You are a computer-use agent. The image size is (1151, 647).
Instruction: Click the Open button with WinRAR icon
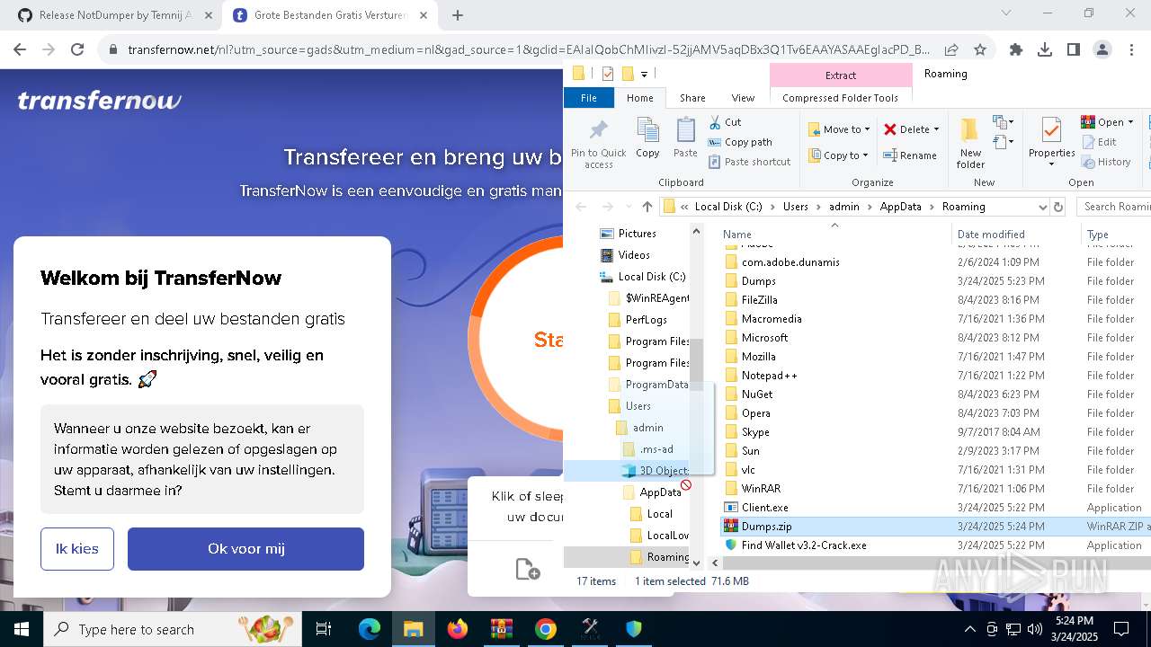(1107, 122)
